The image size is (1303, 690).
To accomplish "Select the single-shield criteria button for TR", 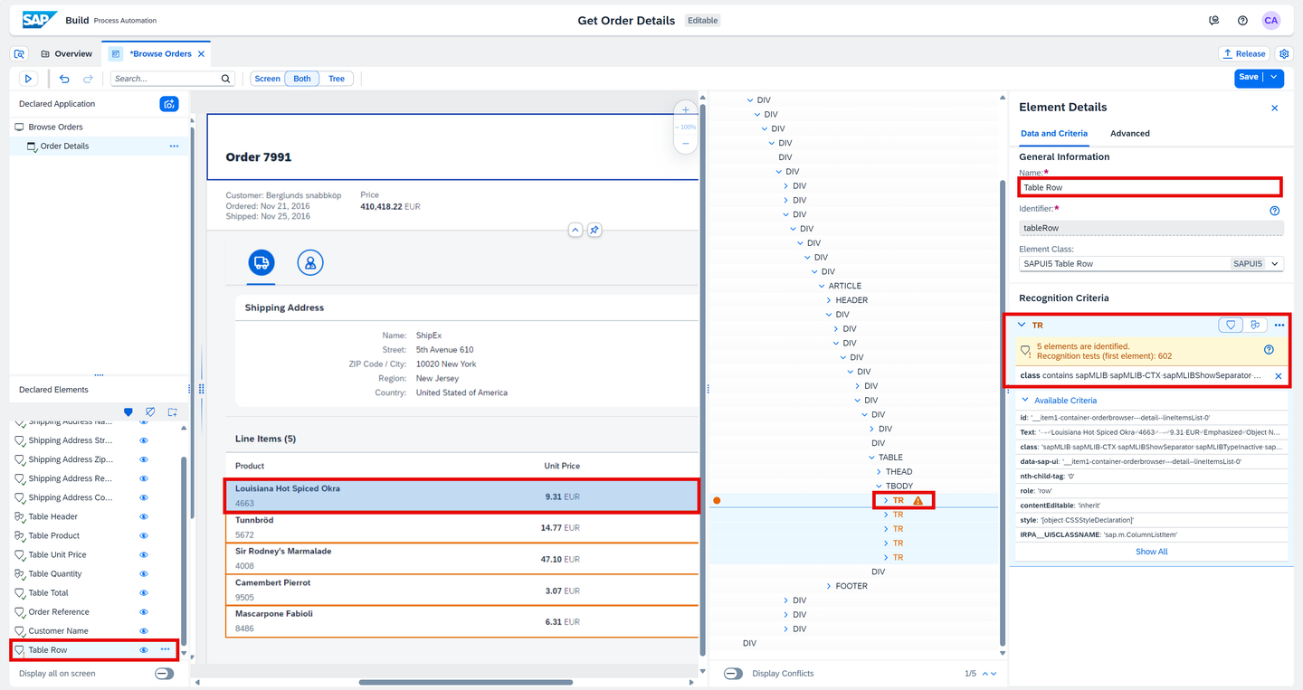I will coord(1231,325).
